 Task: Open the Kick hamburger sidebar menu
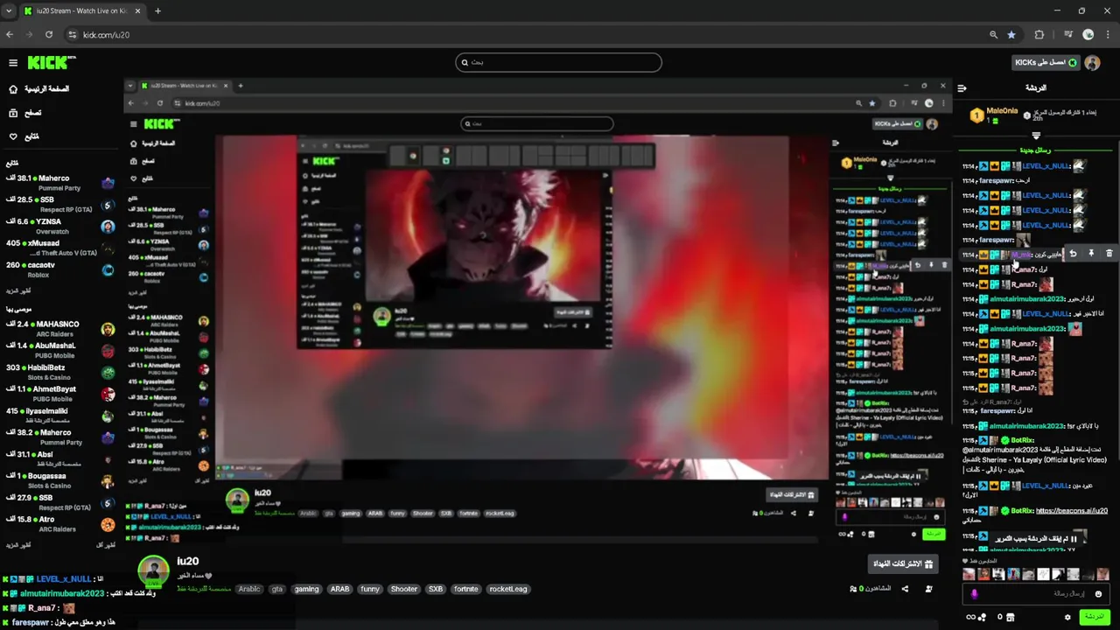coord(13,63)
